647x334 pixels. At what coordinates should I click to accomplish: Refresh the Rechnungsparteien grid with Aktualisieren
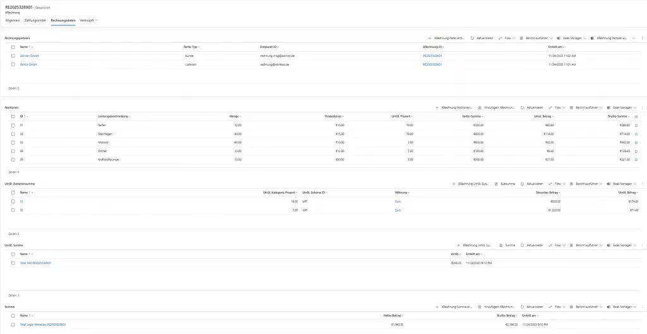482,38
